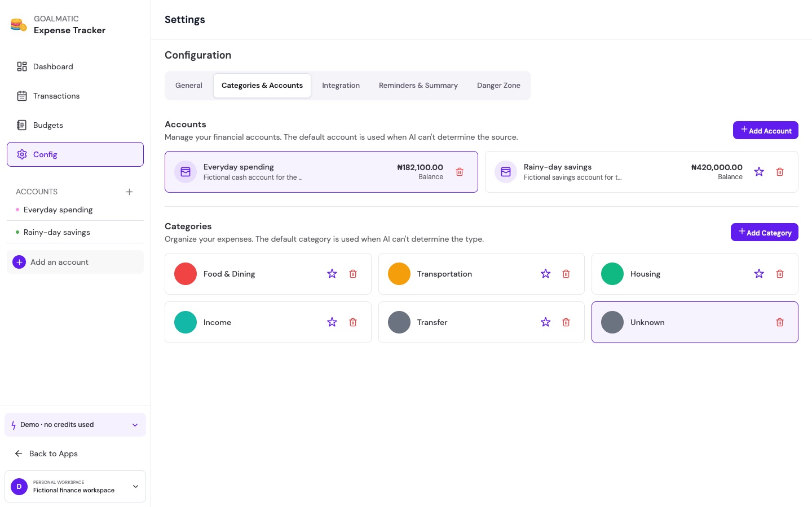Click the Goalmatic coin stack logo
Image resolution: width=812 pixels, height=507 pixels.
tap(19, 25)
